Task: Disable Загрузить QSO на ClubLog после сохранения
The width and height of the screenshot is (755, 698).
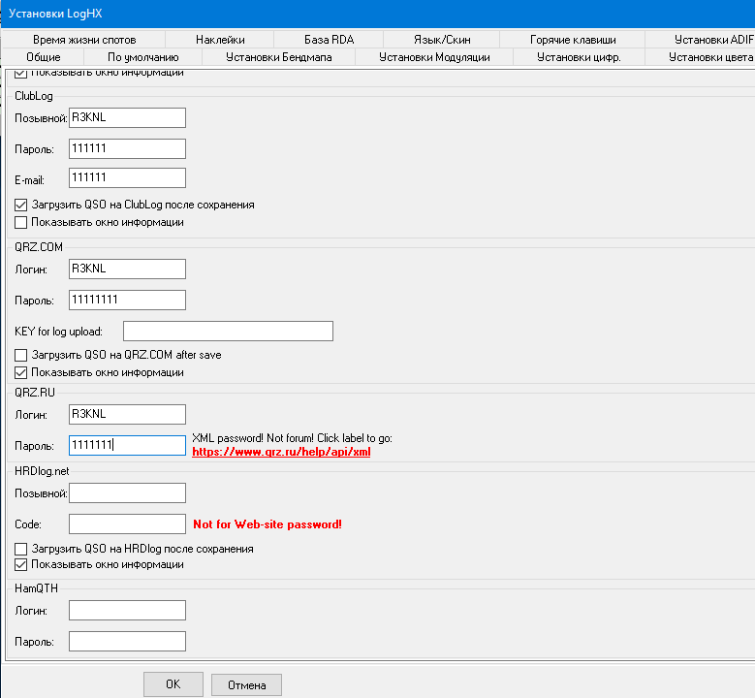Action: tap(20, 206)
